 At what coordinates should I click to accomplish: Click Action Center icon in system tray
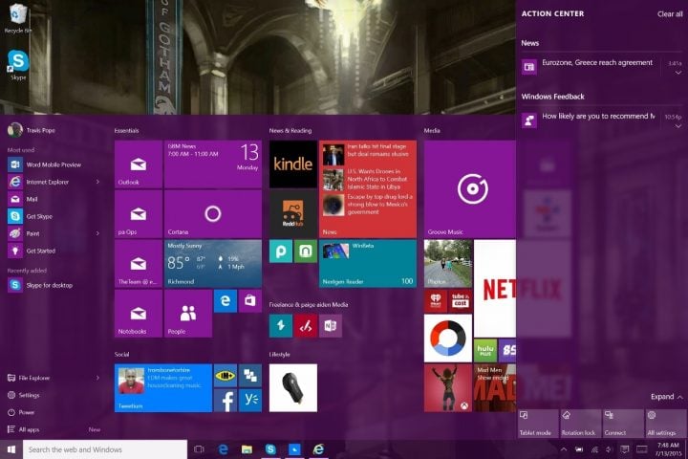(624, 449)
